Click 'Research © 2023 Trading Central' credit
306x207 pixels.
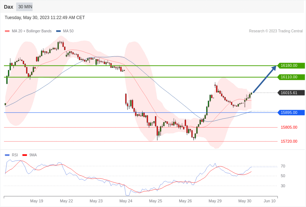click(276, 31)
